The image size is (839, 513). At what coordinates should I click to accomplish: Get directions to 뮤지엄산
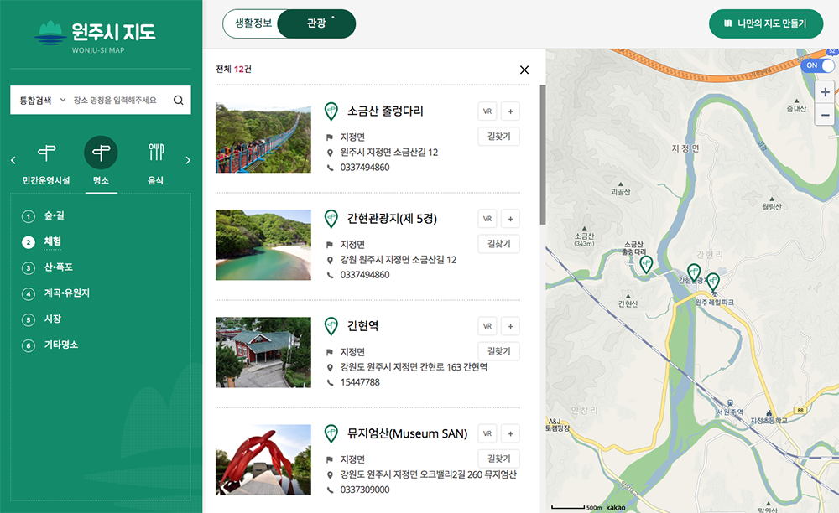(x=498, y=459)
